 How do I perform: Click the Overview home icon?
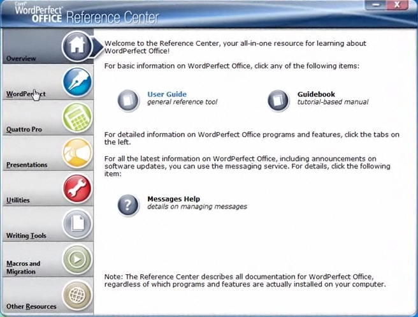click(x=77, y=47)
